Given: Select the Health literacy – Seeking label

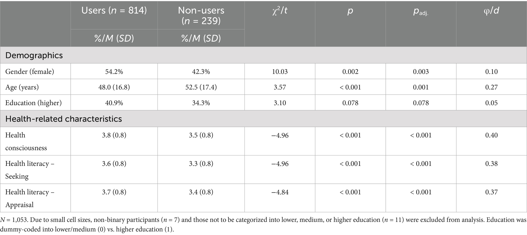Looking at the screenshot, I should [30, 170].
